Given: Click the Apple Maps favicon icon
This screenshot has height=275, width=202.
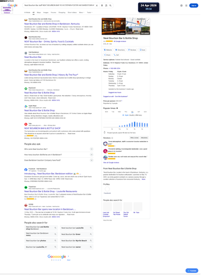Looking at the screenshot, I should tap(26, 107).
